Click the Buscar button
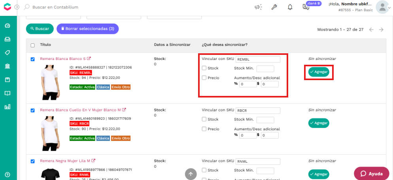The width and height of the screenshot is (393, 180). pos(40,29)
